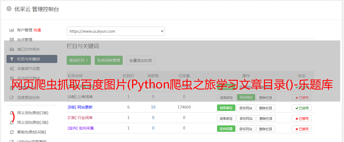Image resolution: width=344 pixels, height=142 pixels.
Task: Click the 栏目与关键词 page heading
Action: 83,46
